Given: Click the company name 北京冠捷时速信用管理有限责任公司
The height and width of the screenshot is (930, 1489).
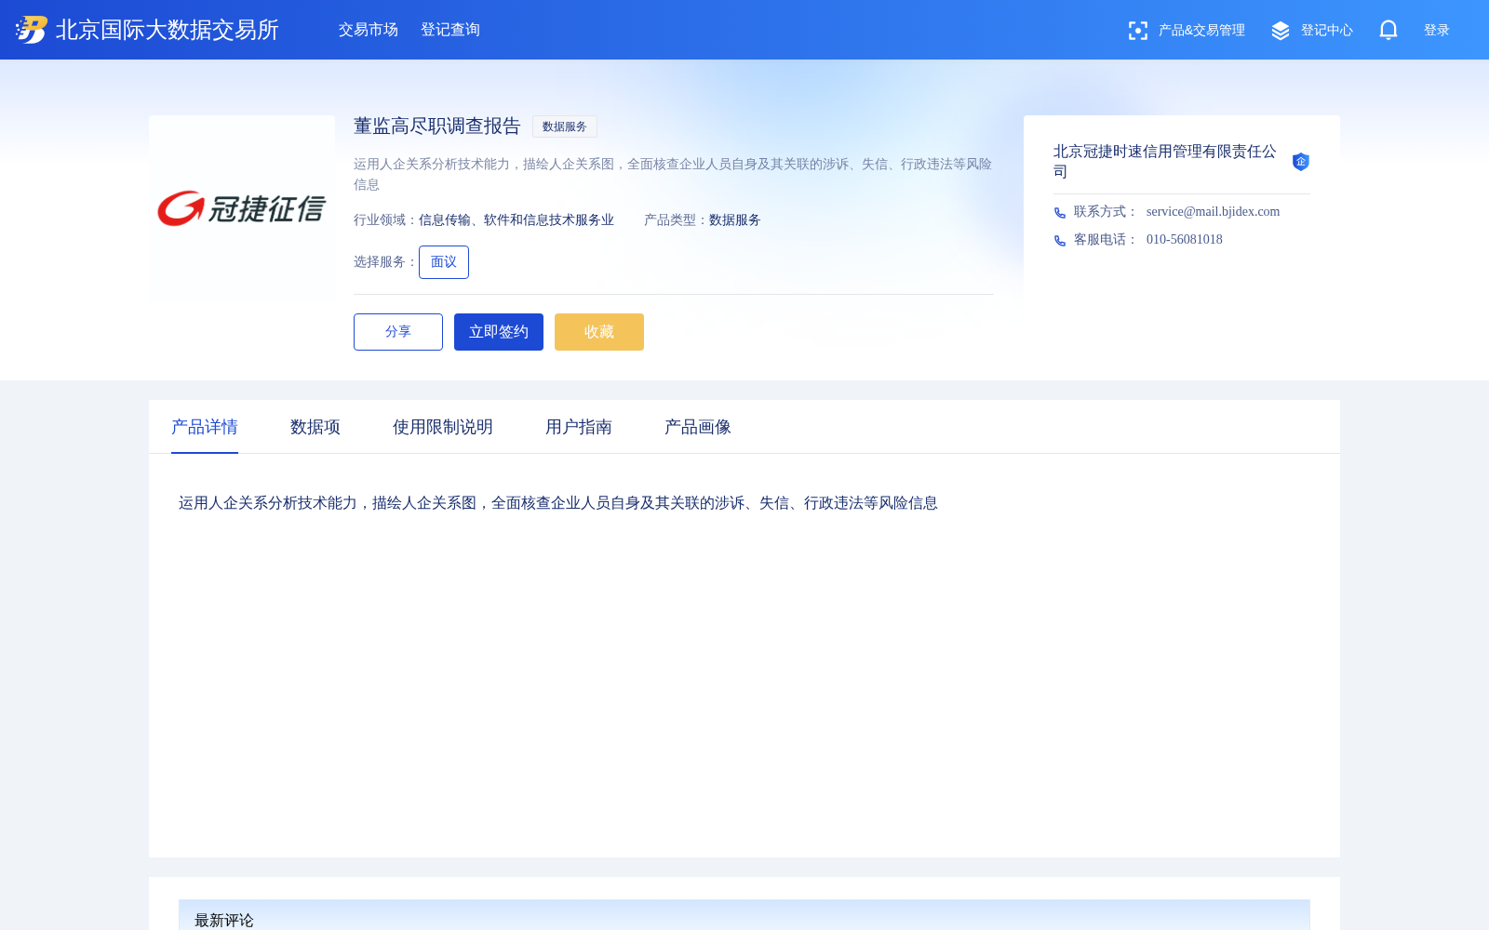Looking at the screenshot, I should [1165, 161].
